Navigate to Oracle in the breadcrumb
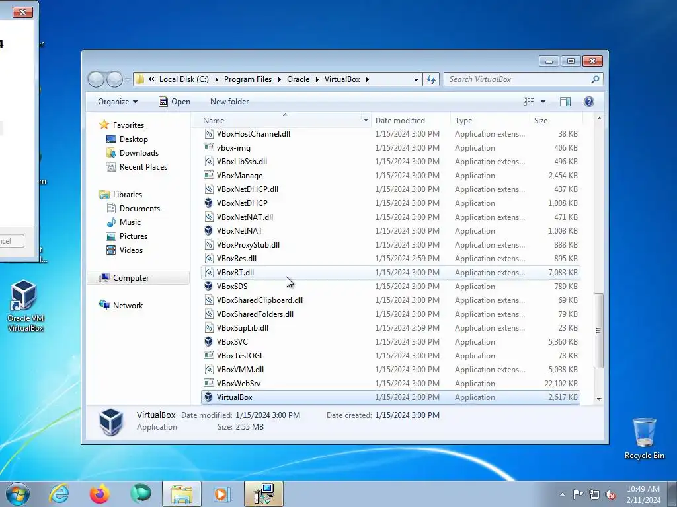The height and width of the screenshot is (507, 677). pos(298,79)
